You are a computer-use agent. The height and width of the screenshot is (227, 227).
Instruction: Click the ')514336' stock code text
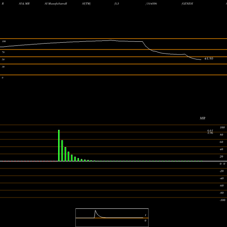tap(151, 4)
